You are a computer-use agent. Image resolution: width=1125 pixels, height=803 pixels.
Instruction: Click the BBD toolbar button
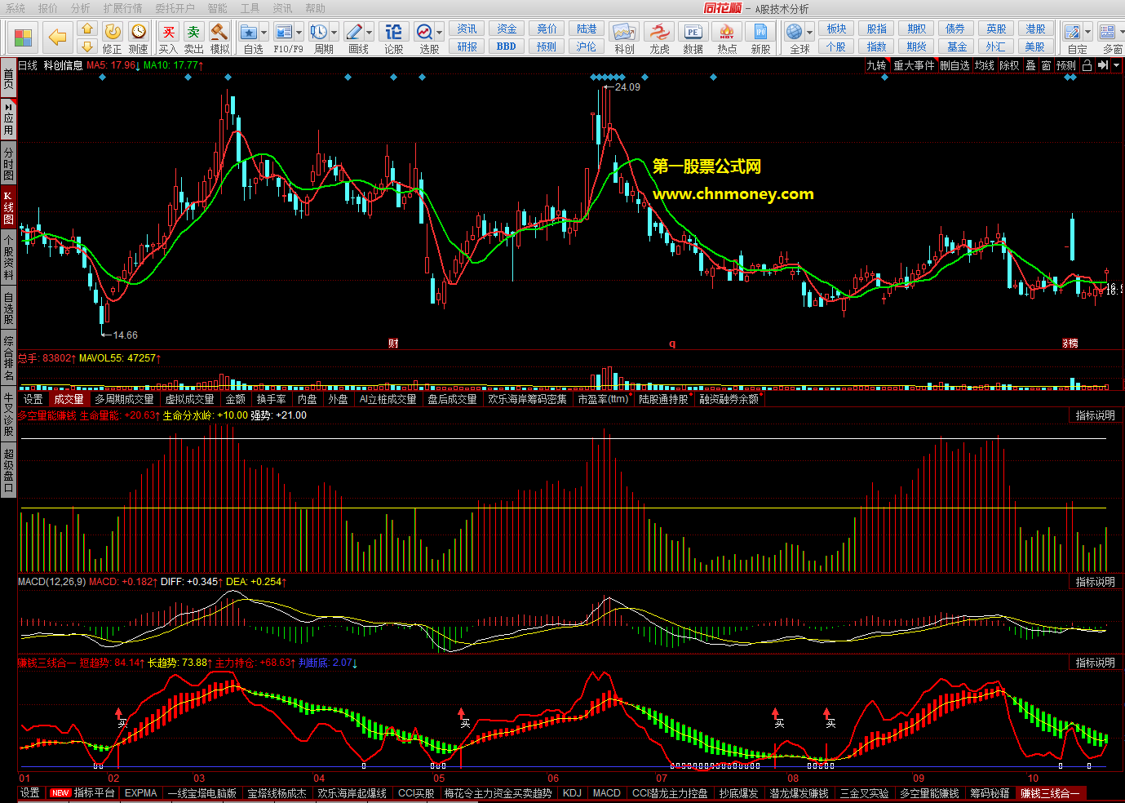pos(506,47)
